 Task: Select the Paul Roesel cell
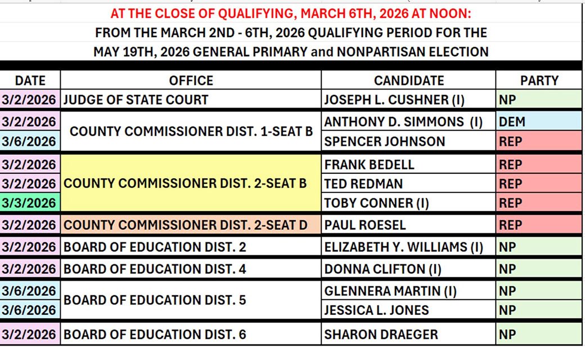(x=408, y=225)
